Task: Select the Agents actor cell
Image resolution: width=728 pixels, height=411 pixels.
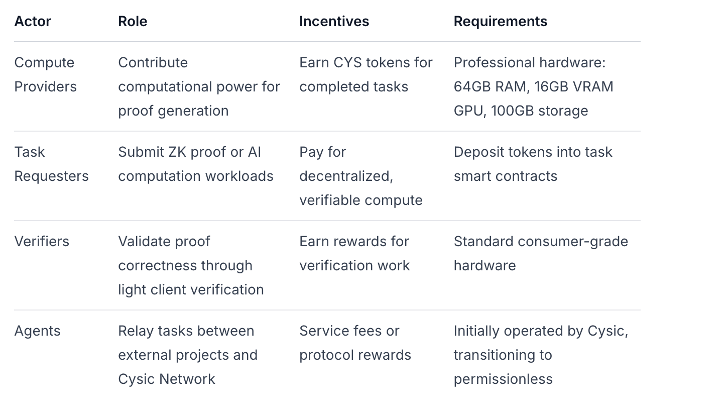Action: point(37,331)
